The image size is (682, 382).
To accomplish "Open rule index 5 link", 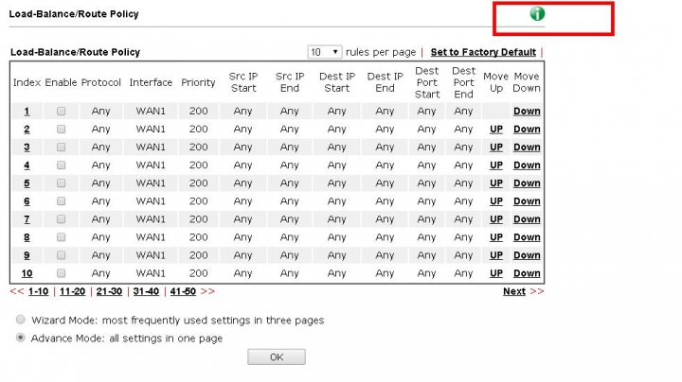I will [27, 183].
